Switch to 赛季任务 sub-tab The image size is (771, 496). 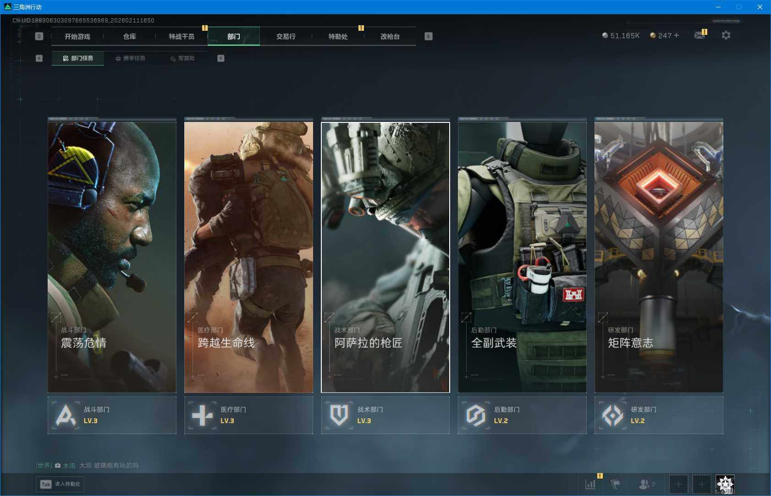point(131,58)
